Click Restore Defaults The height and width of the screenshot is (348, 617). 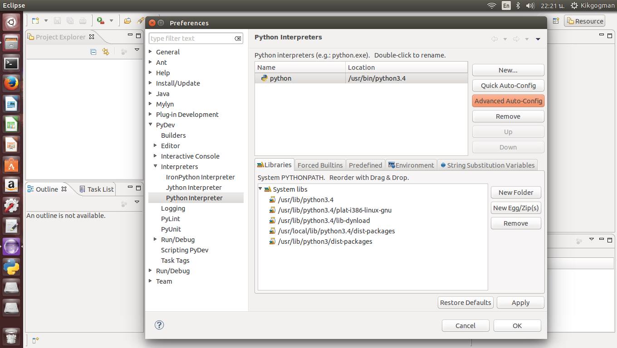pos(465,303)
